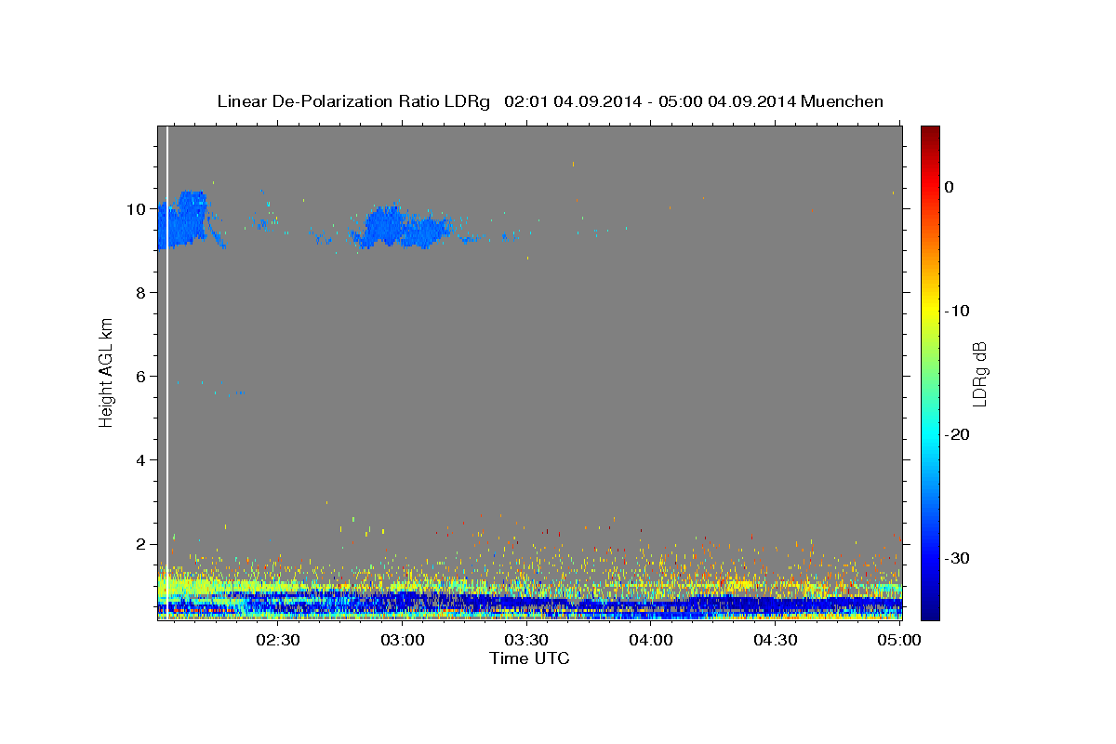Click the 'Muenchen' location in the title
Viewport: 1116px width, 744px height.
pyautogui.click(x=844, y=101)
